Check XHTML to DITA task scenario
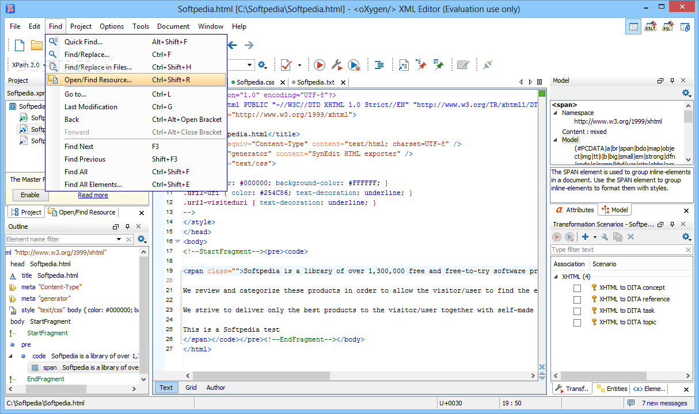This screenshot has height=414, width=699. [x=577, y=311]
